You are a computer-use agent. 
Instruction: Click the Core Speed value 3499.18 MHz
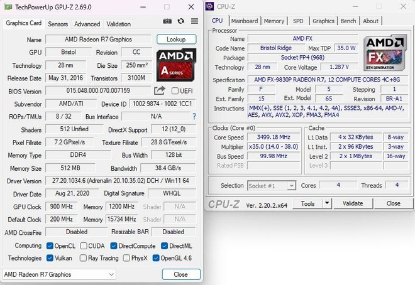coord(274,137)
